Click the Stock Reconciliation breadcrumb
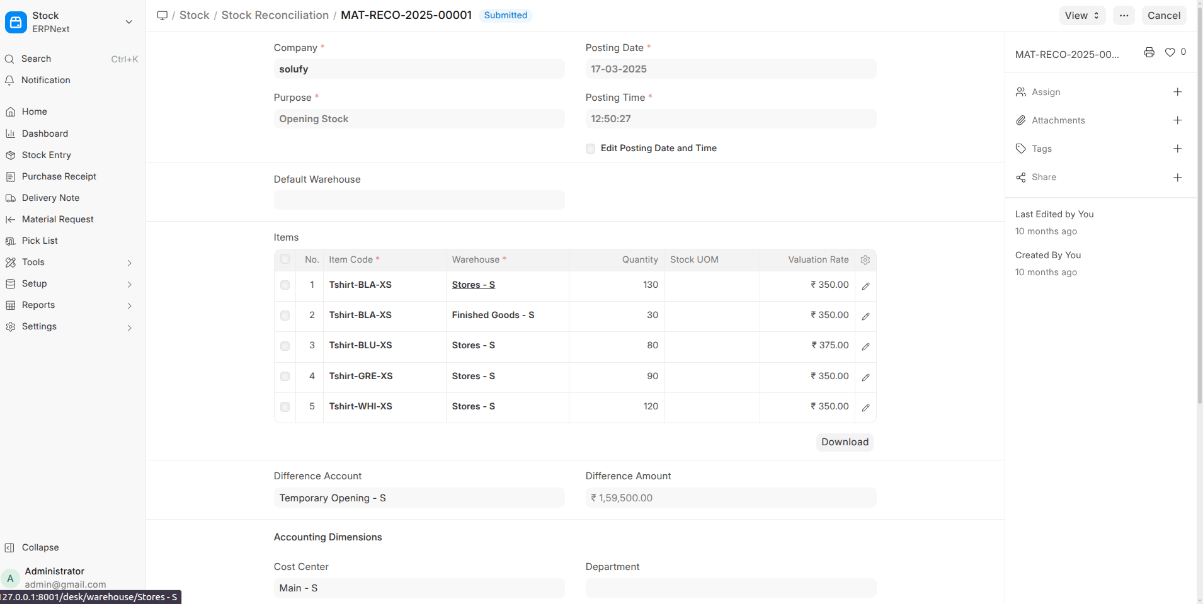 [275, 15]
